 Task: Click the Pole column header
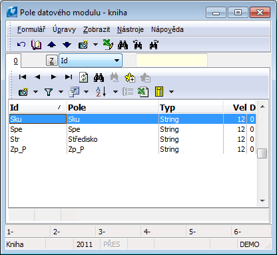coord(113,107)
